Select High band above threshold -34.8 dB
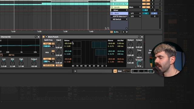Screen dimensions: 194x109 click(111, 44)
